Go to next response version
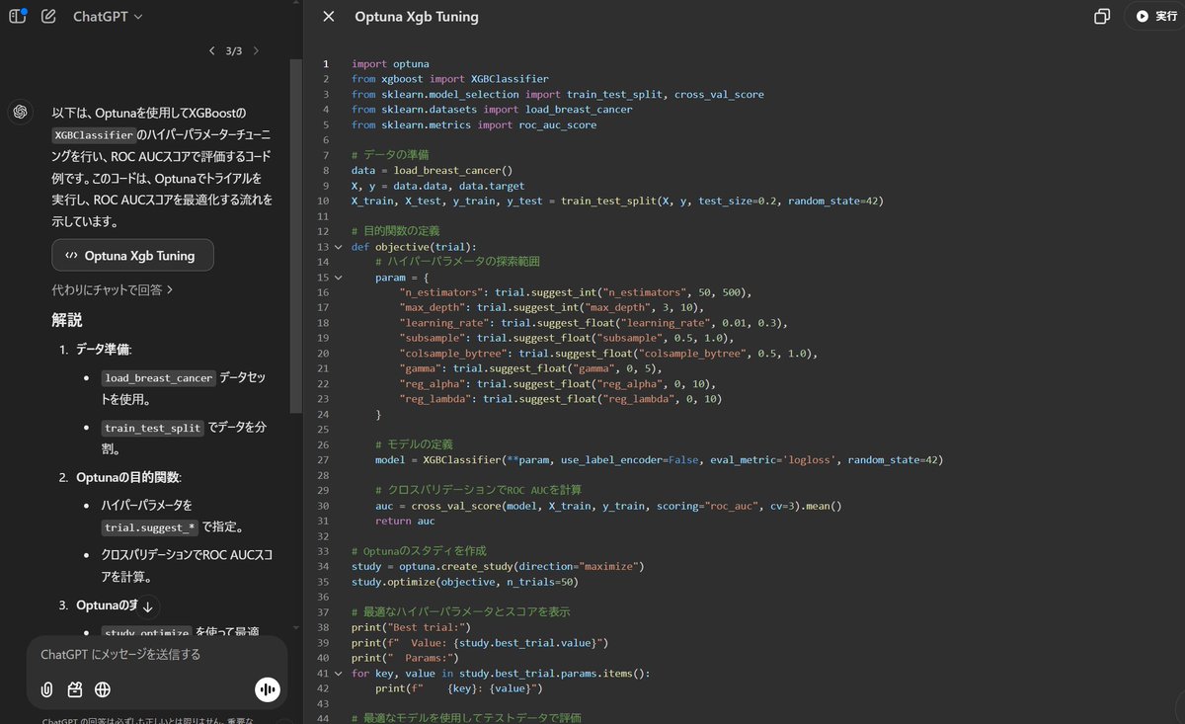This screenshot has height=724, width=1185. point(255,49)
